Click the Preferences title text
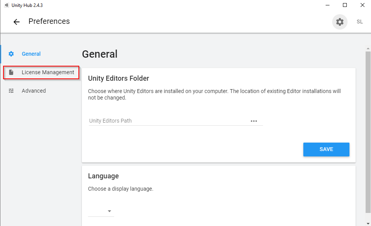Image resolution: width=371 pixels, height=226 pixels. 49,21
